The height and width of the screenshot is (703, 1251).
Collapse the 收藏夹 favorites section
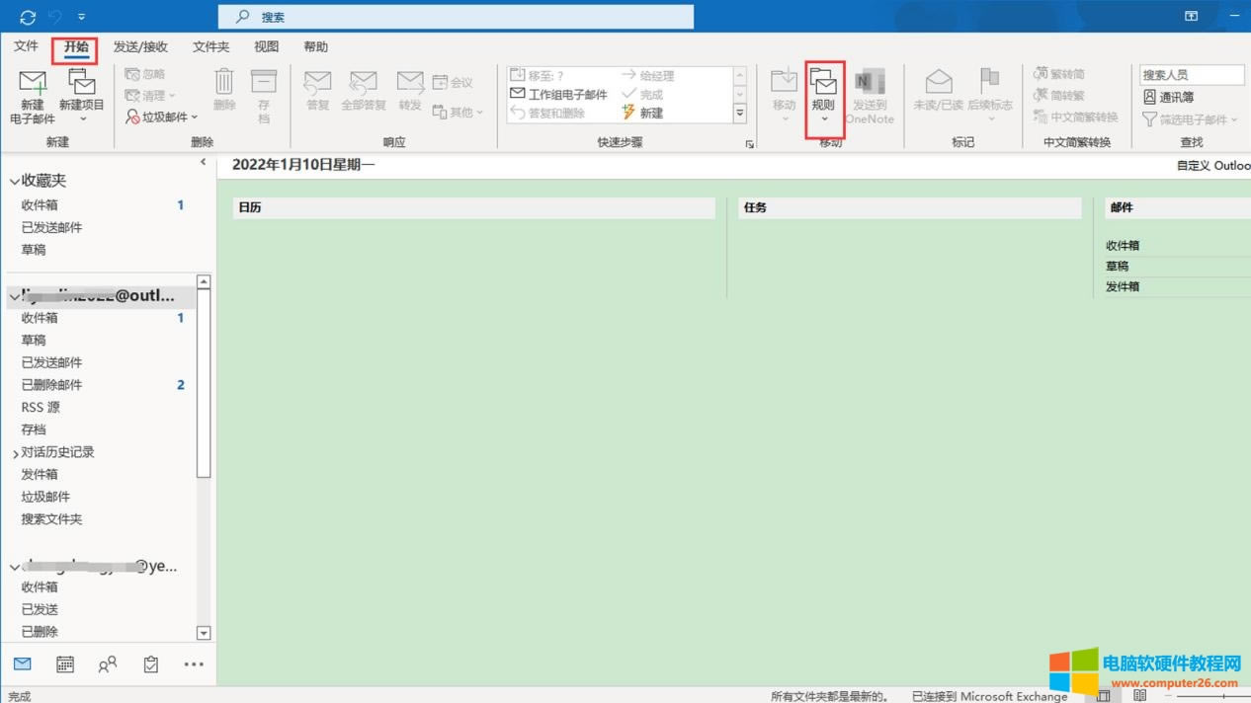click(x=15, y=182)
